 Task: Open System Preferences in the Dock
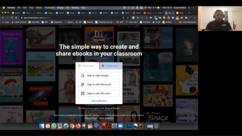(x=114, y=126)
